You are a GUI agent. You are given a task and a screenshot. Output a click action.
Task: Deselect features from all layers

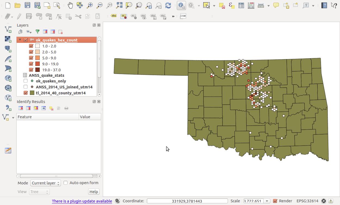[x=222, y=5]
